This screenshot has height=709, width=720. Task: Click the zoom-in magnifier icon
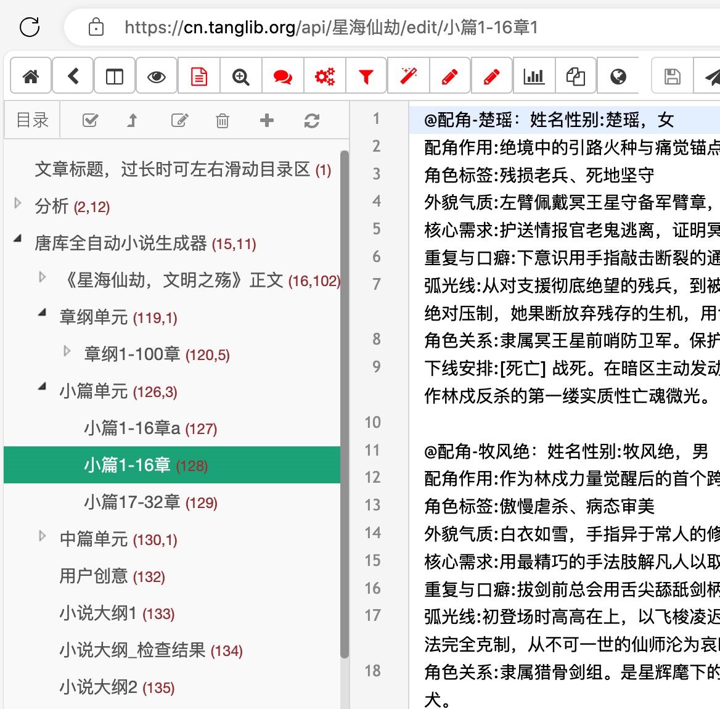(240, 76)
